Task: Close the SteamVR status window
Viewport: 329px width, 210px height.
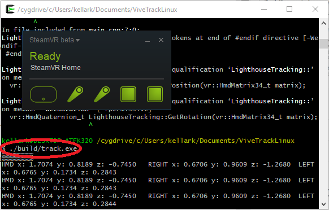Action: pyautogui.click(x=161, y=40)
